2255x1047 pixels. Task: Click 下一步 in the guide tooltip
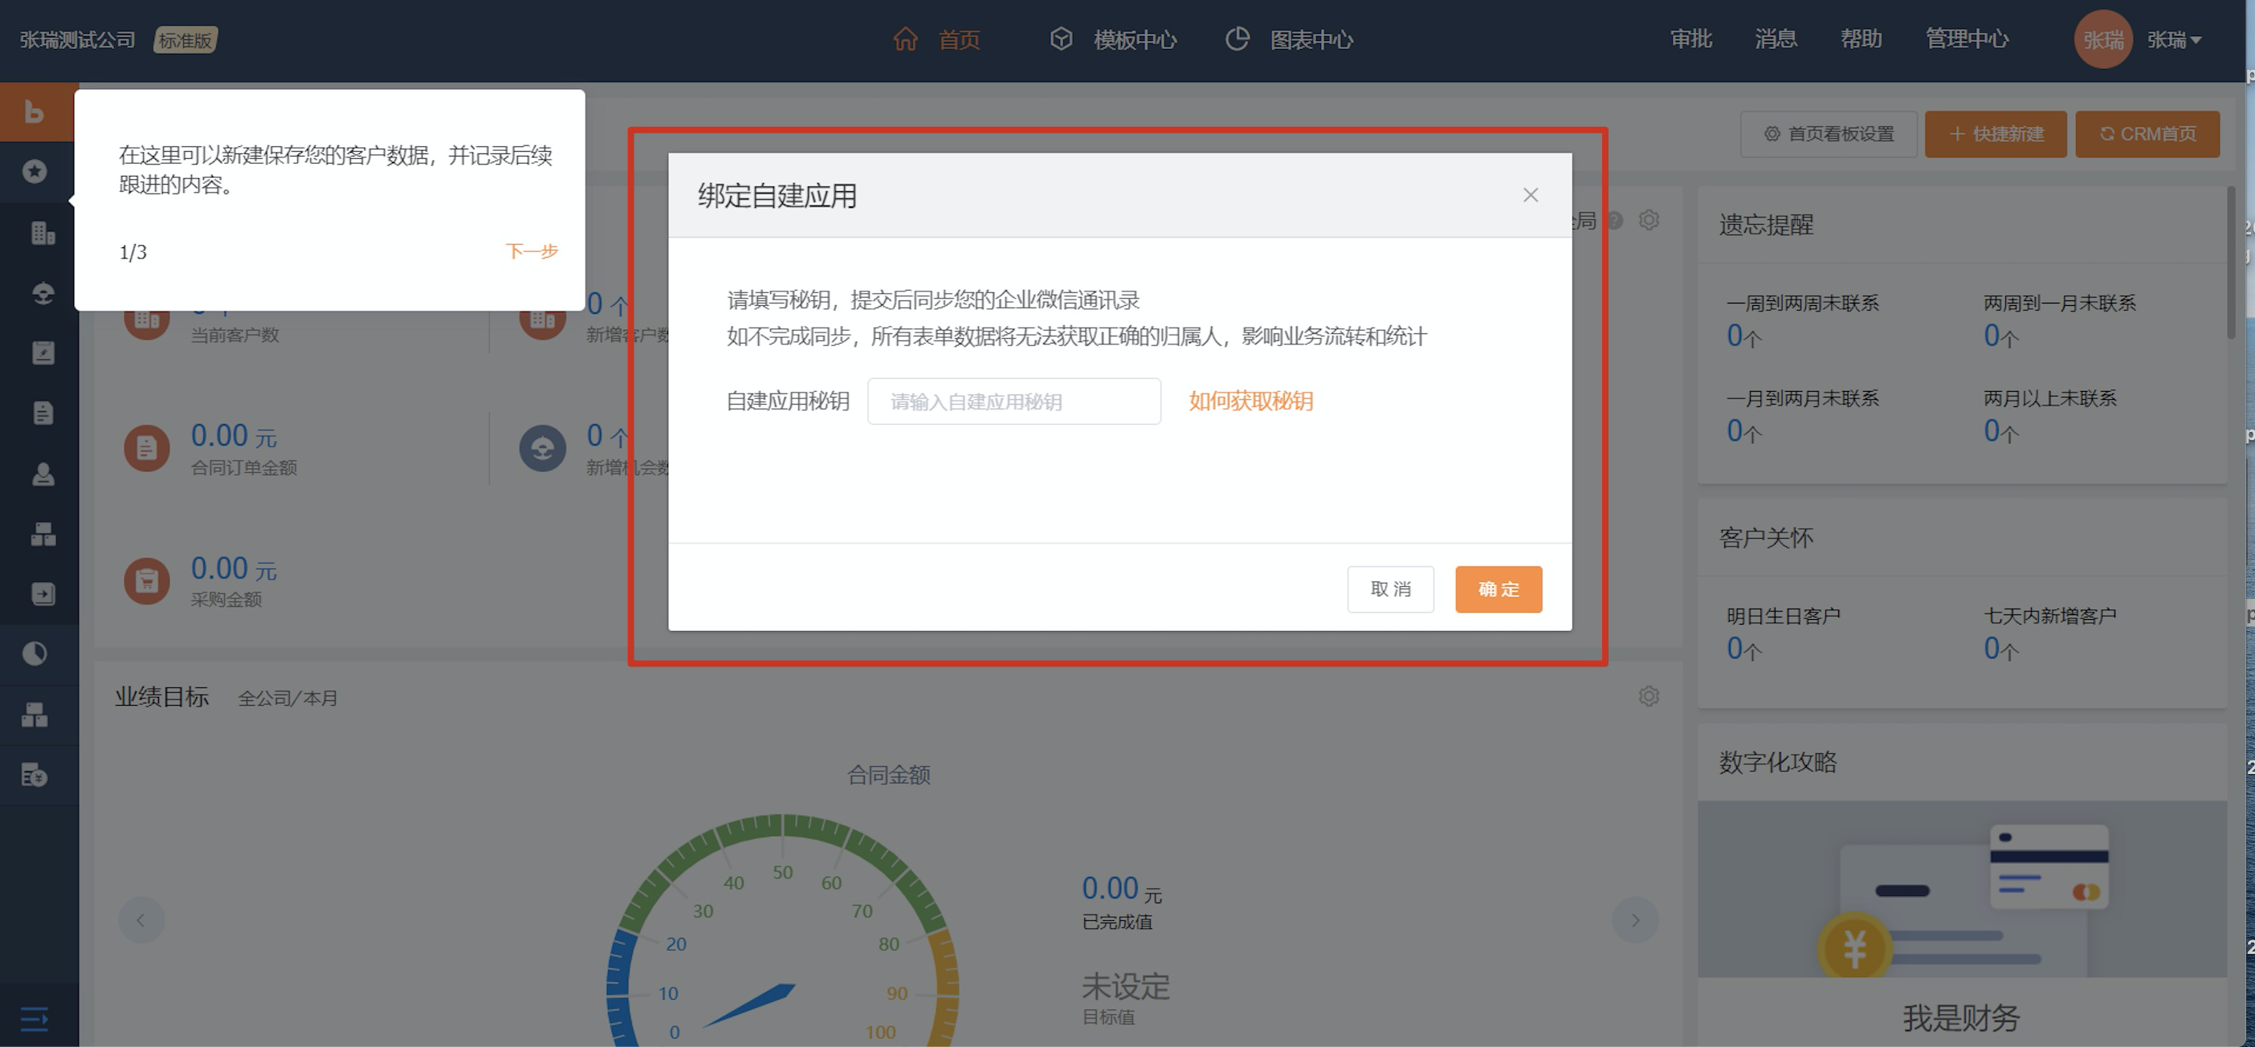pyautogui.click(x=532, y=252)
